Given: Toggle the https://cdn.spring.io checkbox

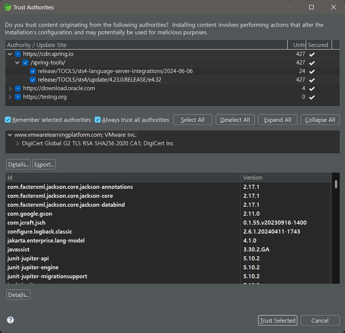Looking at the screenshot, I should 18,54.
